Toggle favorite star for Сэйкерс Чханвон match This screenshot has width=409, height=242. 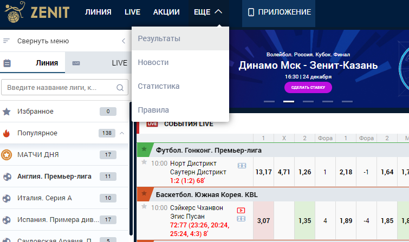(x=144, y=206)
